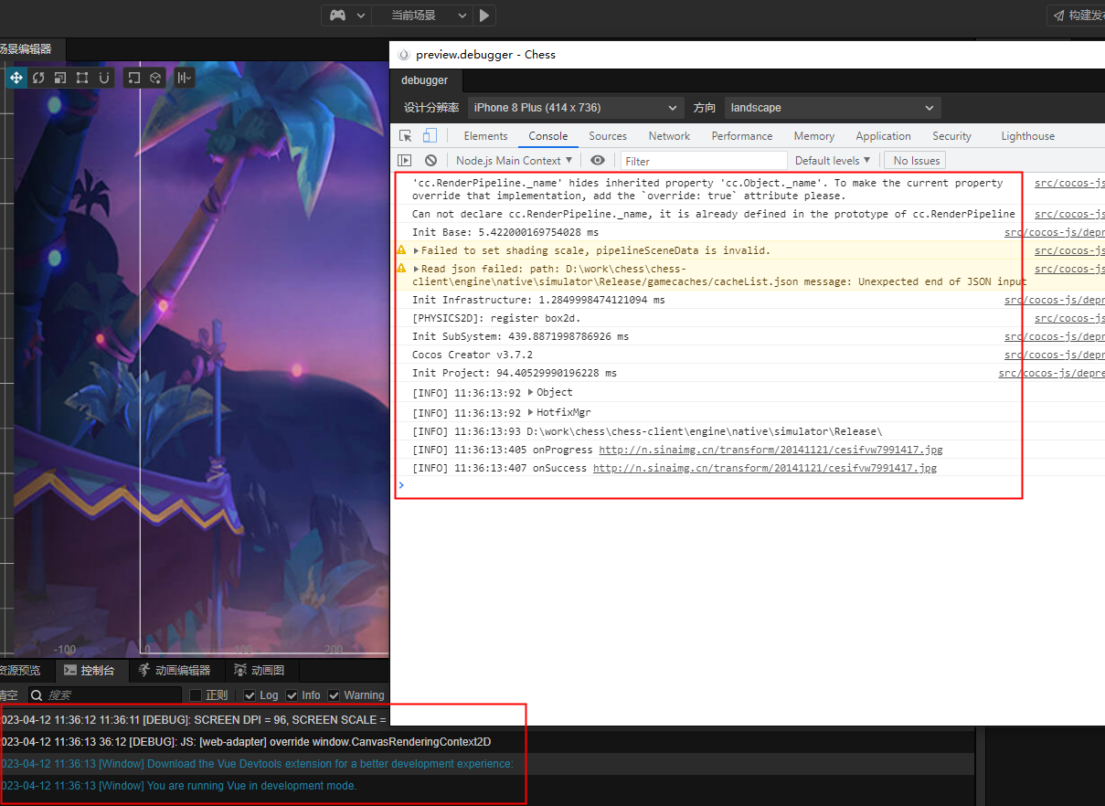Screen dimensions: 1105x806
Task: Open source link beside '[PHYSICS2D]: register box2d.'
Action: 1069,318
